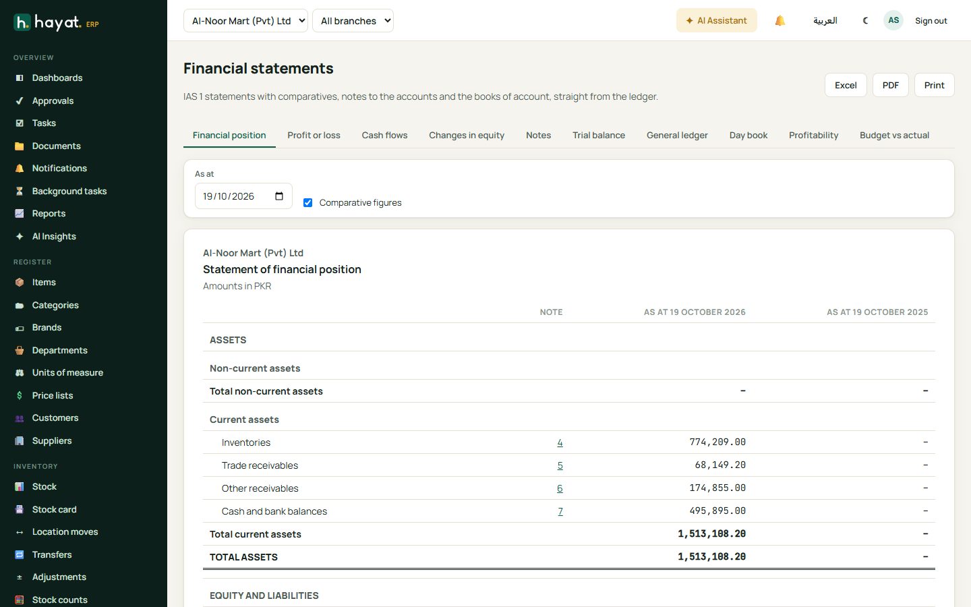Open note 7 for Cash and bank balances
Screen dimensions: 971x607
560,512
